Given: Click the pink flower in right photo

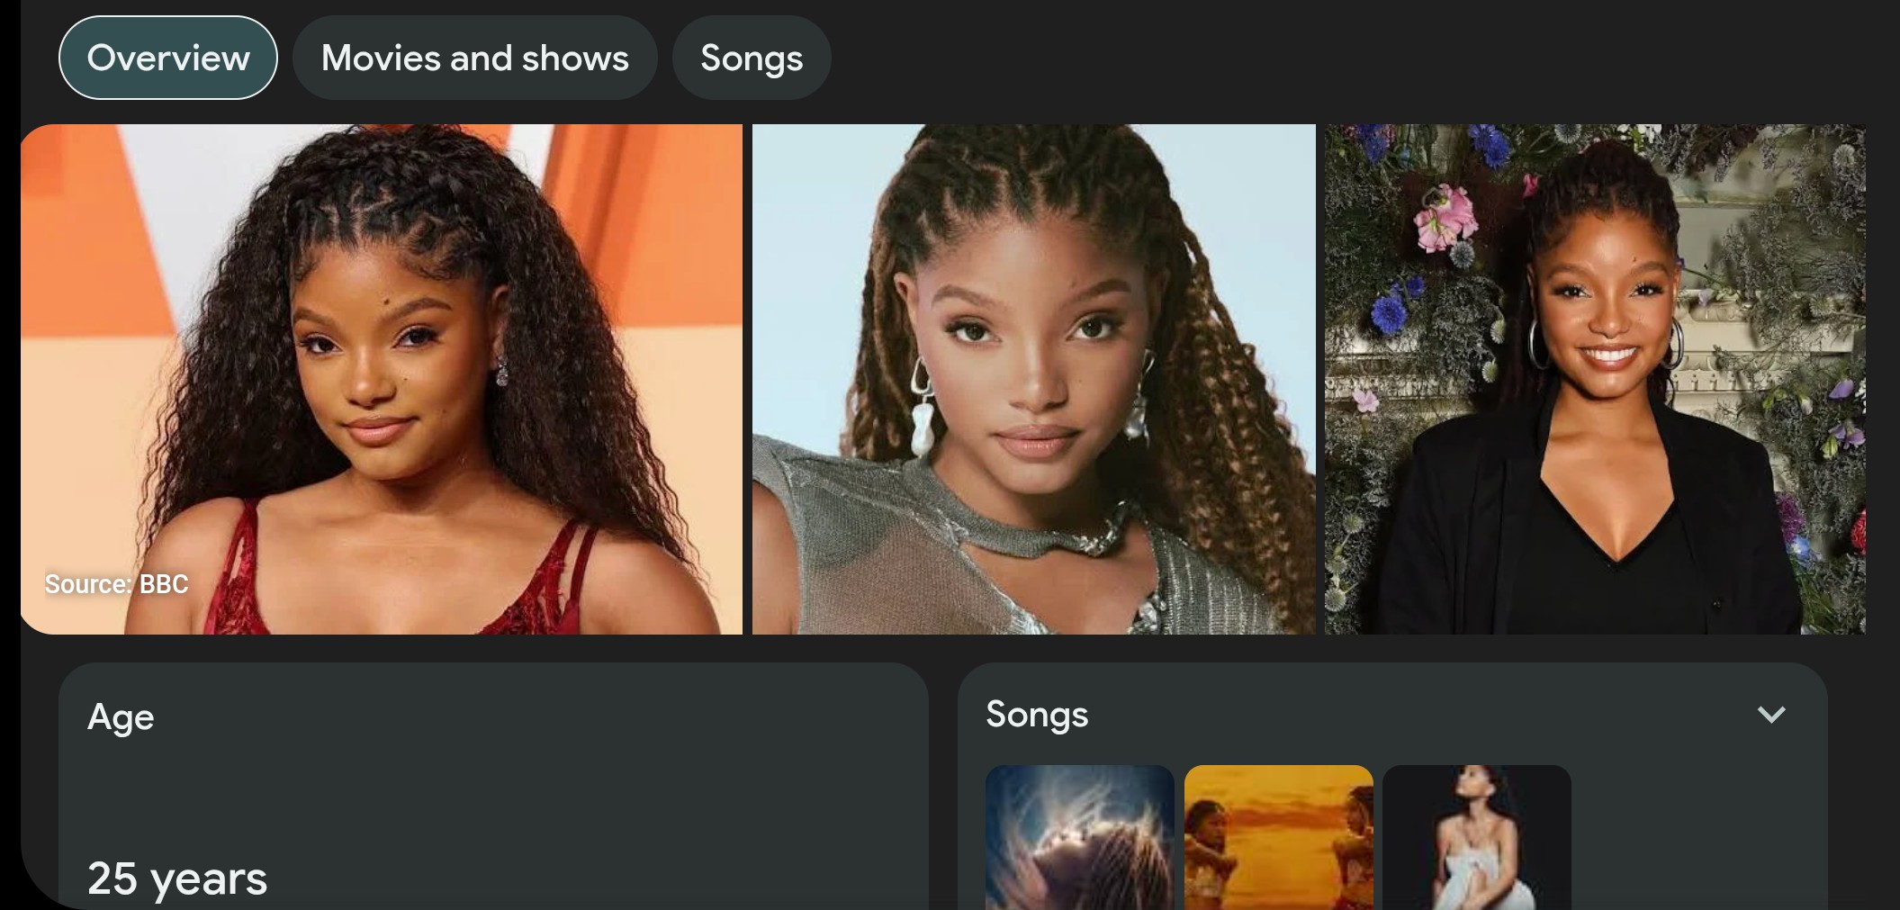Looking at the screenshot, I should 1446,219.
